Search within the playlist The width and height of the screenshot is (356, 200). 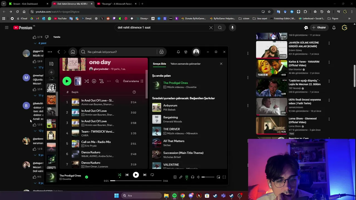tap(117, 81)
